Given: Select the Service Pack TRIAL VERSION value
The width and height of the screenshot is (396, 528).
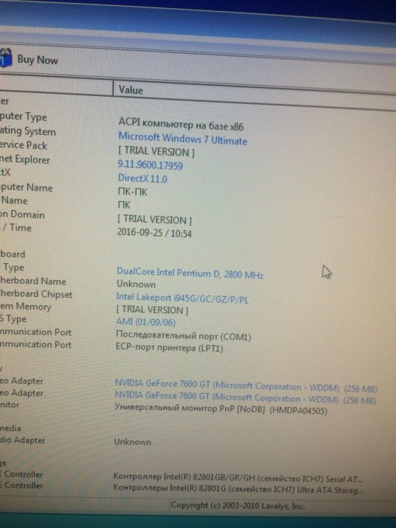Looking at the screenshot, I should click(156, 152).
